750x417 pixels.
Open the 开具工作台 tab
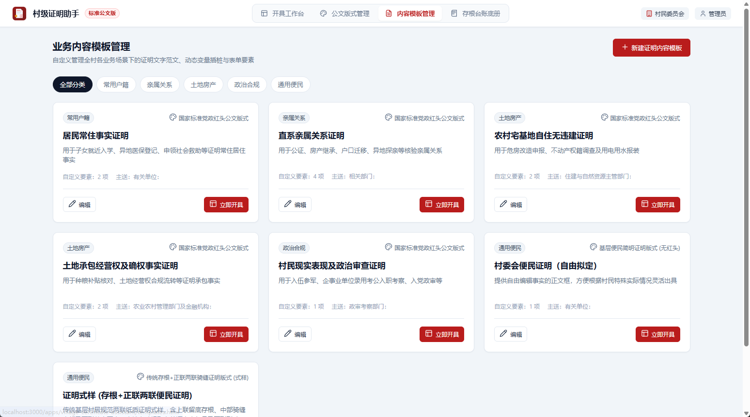[282, 14]
